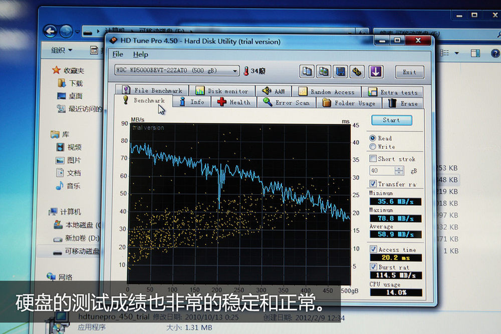
Task: Click the Explorer back arrow button
Action: 50,31
